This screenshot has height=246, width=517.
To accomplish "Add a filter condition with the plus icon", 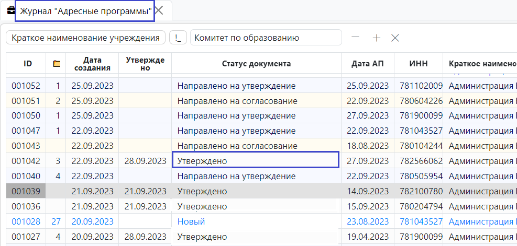I will click(x=376, y=38).
